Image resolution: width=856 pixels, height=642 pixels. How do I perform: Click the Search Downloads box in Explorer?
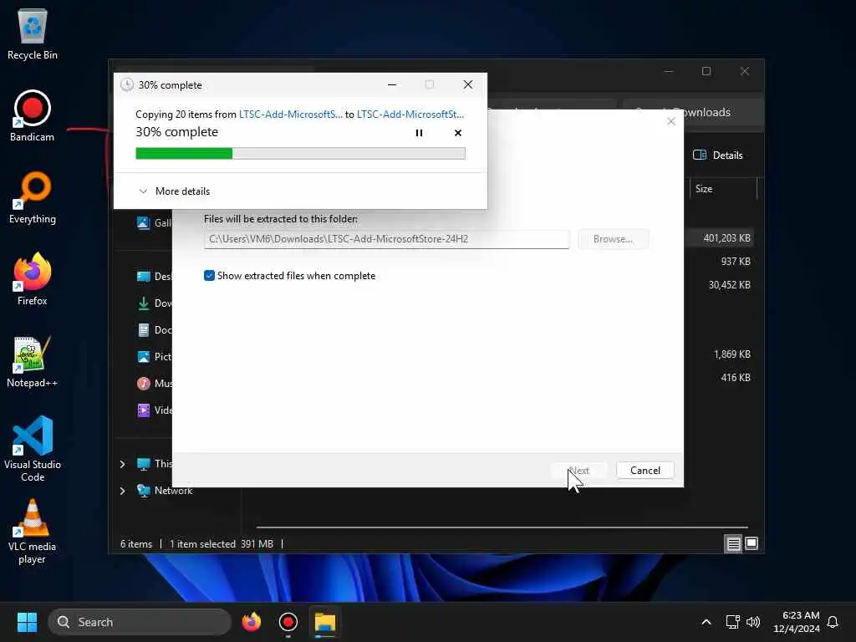691,113
